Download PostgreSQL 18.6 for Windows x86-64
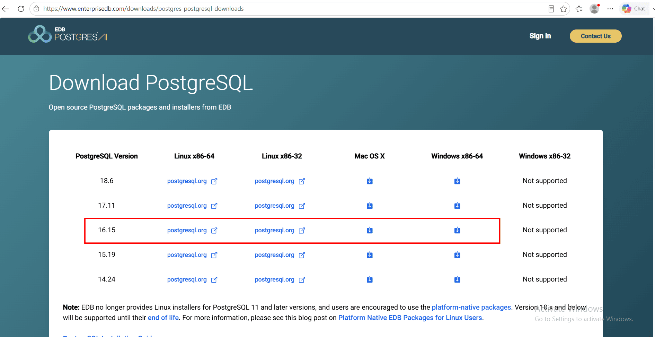The height and width of the screenshot is (337, 655). pyautogui.click(x=457, y=181)
